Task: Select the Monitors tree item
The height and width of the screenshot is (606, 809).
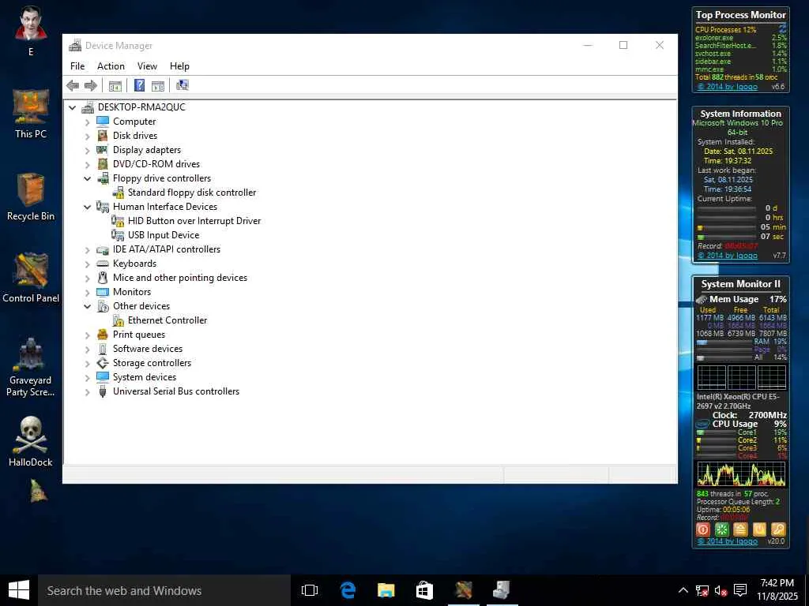Action: [132, 292]
